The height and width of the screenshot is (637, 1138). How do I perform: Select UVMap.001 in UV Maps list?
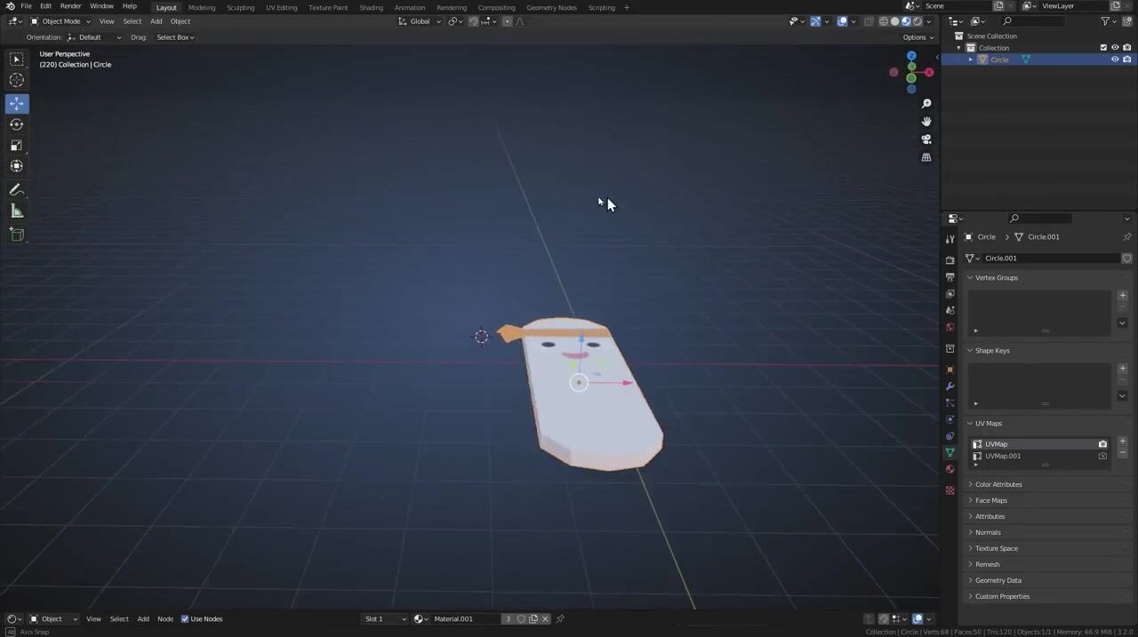(1003, 456)
